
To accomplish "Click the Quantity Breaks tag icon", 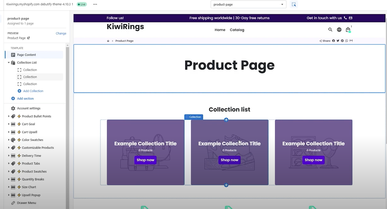I will tap(13, 179).
